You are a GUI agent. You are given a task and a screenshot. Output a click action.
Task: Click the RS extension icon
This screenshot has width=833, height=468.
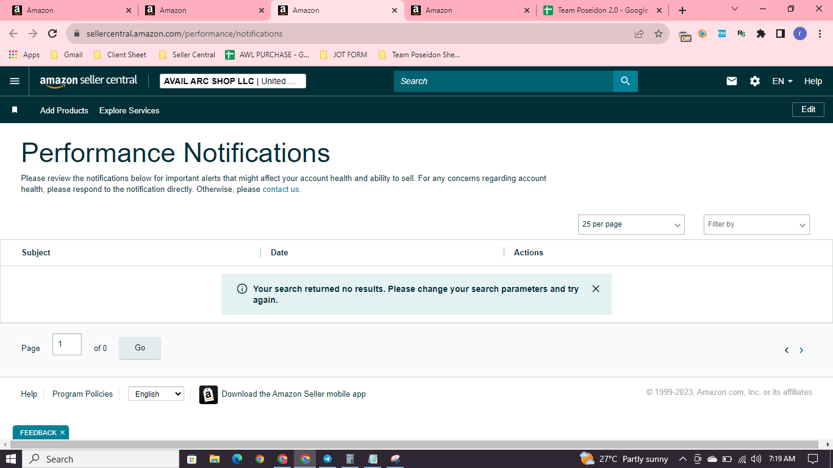(x=742, y=34)
